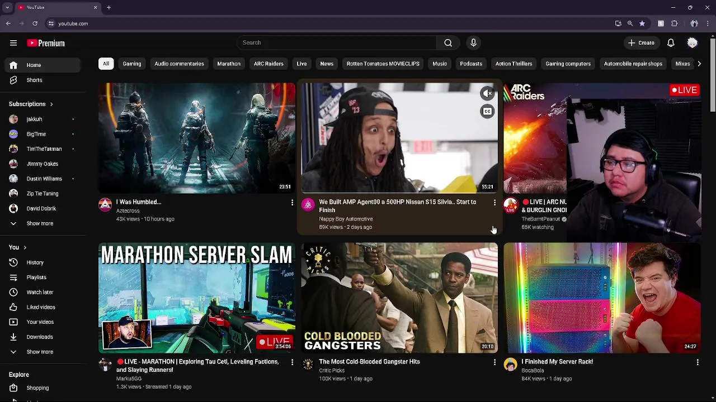The height and width of the screenshot is (402, 716).
Task: Open options for 'I Was Humbled...' video
Action: pyautogui.click(x=291, y=203)
